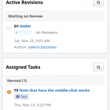Click the Assigned Tasks panel title
Image resolution: width=110 pixels, height=110 pixels.
click(23, 67)
